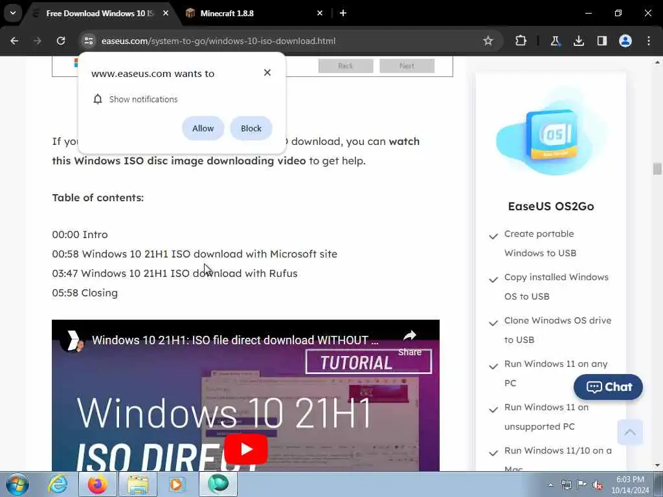Click the green browser icon on taskbar

[218, 484]
